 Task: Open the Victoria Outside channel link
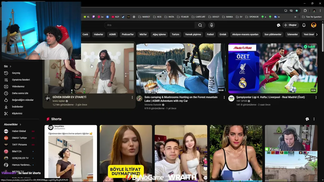point(153,105)
